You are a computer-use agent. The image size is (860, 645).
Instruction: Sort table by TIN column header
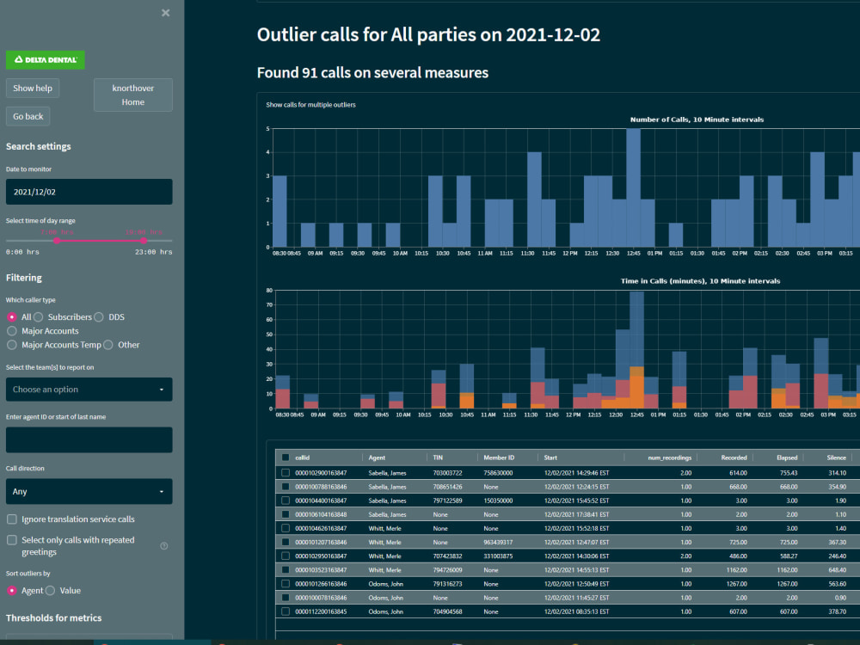pos(438,458)
